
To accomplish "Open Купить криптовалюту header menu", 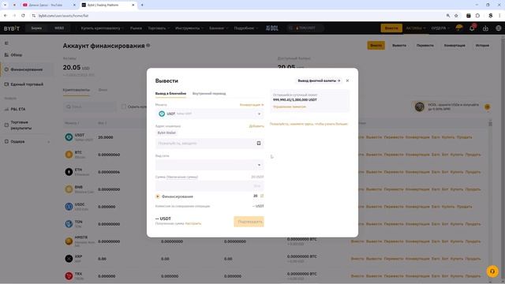I will (x=102, y=28).
